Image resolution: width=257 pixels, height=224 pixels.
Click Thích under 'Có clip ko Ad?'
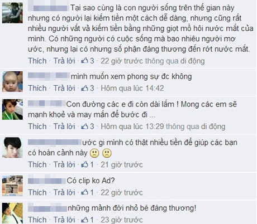[x=37, y=192]
